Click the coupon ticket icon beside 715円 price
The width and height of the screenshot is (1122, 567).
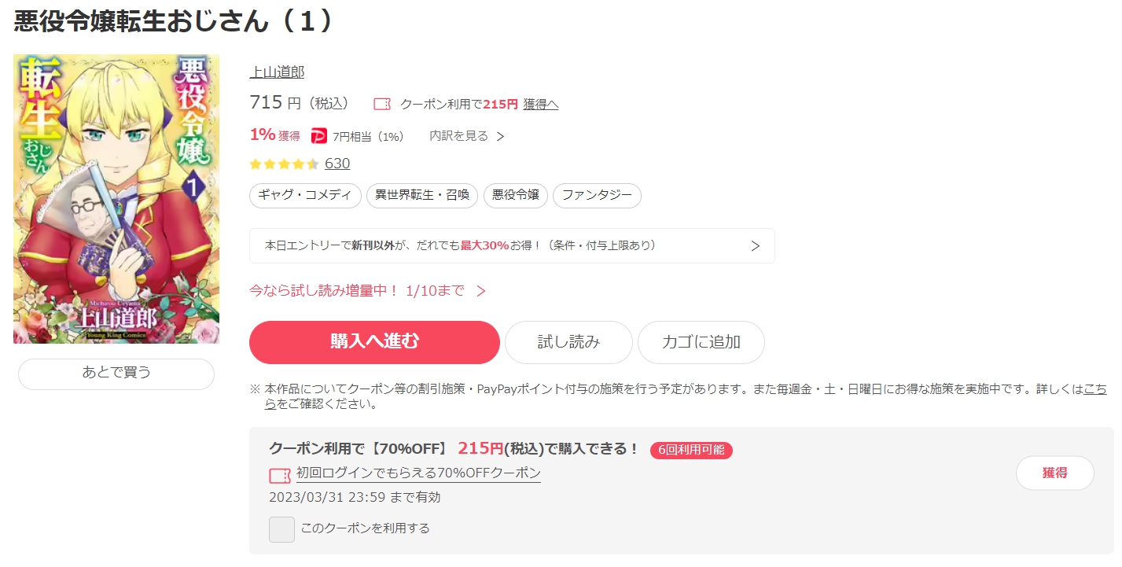[382, 104]
